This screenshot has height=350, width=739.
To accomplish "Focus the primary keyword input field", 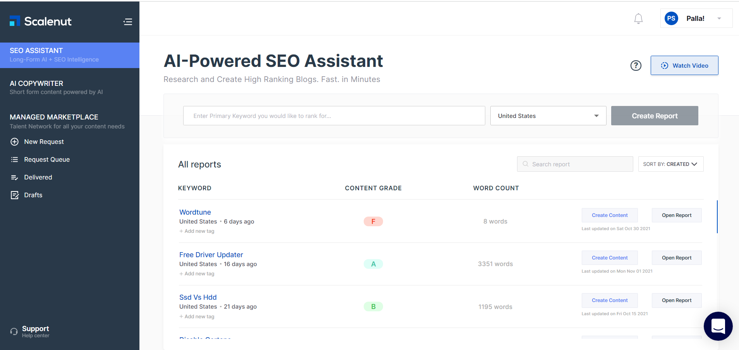I will point(334,116).
